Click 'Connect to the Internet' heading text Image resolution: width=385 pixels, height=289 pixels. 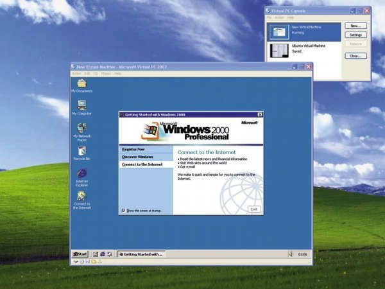[207, 152]
